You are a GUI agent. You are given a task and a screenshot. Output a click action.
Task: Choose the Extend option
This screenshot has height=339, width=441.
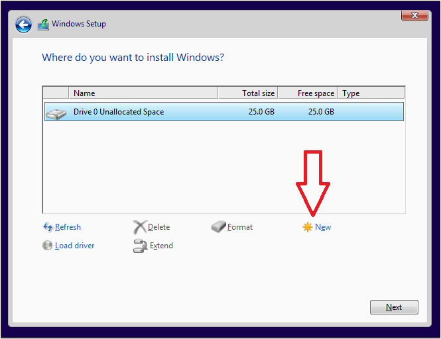pyautogui.click(x=161, y=246)
